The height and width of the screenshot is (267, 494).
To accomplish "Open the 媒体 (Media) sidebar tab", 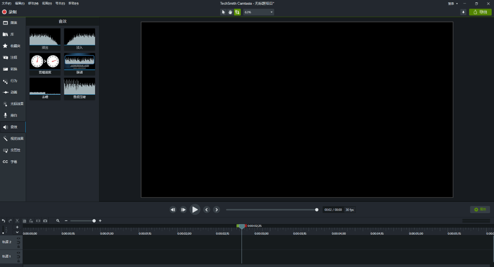I will 13,23.
